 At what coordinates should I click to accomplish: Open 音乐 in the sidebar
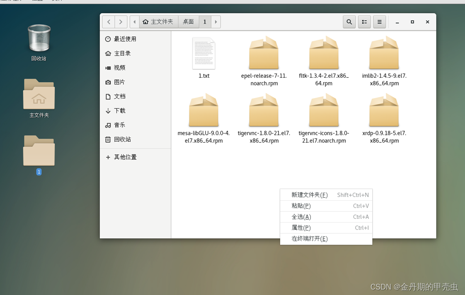coord(135,125)
